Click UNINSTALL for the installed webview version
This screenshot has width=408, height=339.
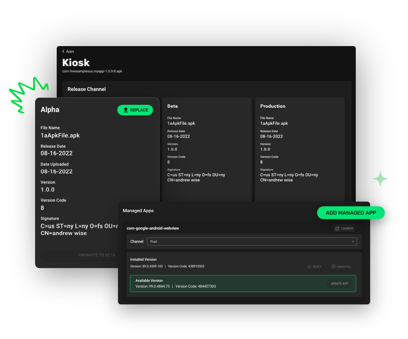pos(341,266)
